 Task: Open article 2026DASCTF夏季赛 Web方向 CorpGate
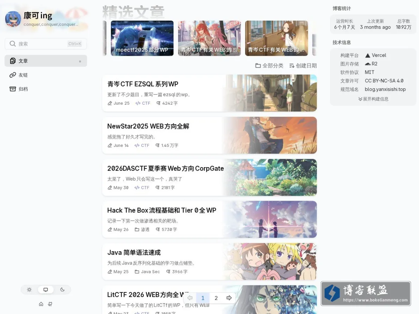point(209,177)
